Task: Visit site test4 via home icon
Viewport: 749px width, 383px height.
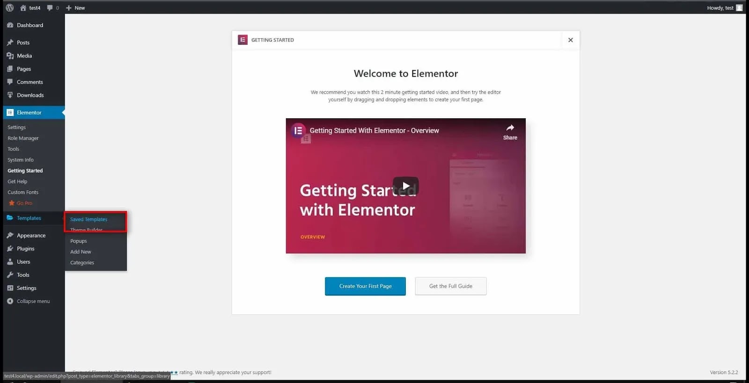Action: [x=23, y=7]
